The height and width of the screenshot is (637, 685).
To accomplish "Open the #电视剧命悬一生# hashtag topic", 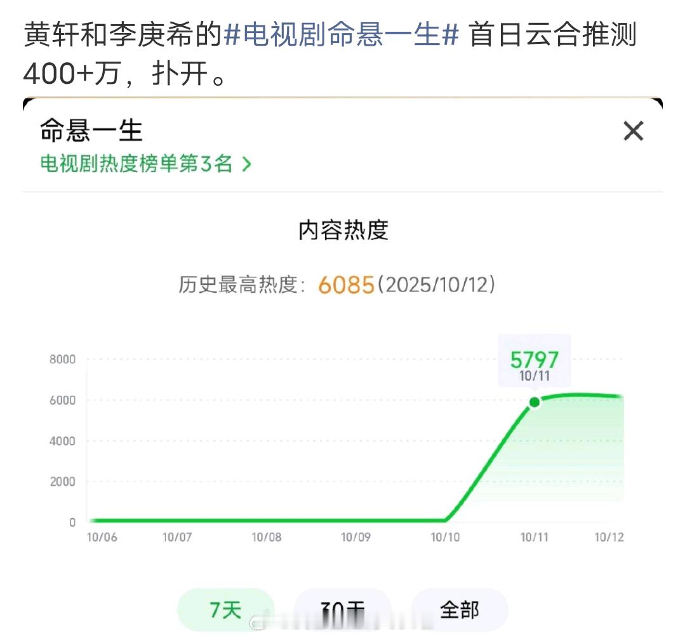I will [341, 34].
